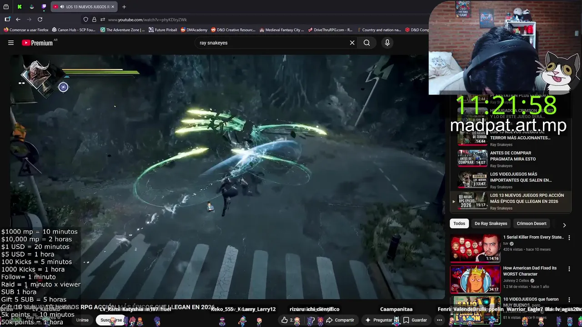Open the 'Future Pinball' bookmark

[x=162, y=30]
